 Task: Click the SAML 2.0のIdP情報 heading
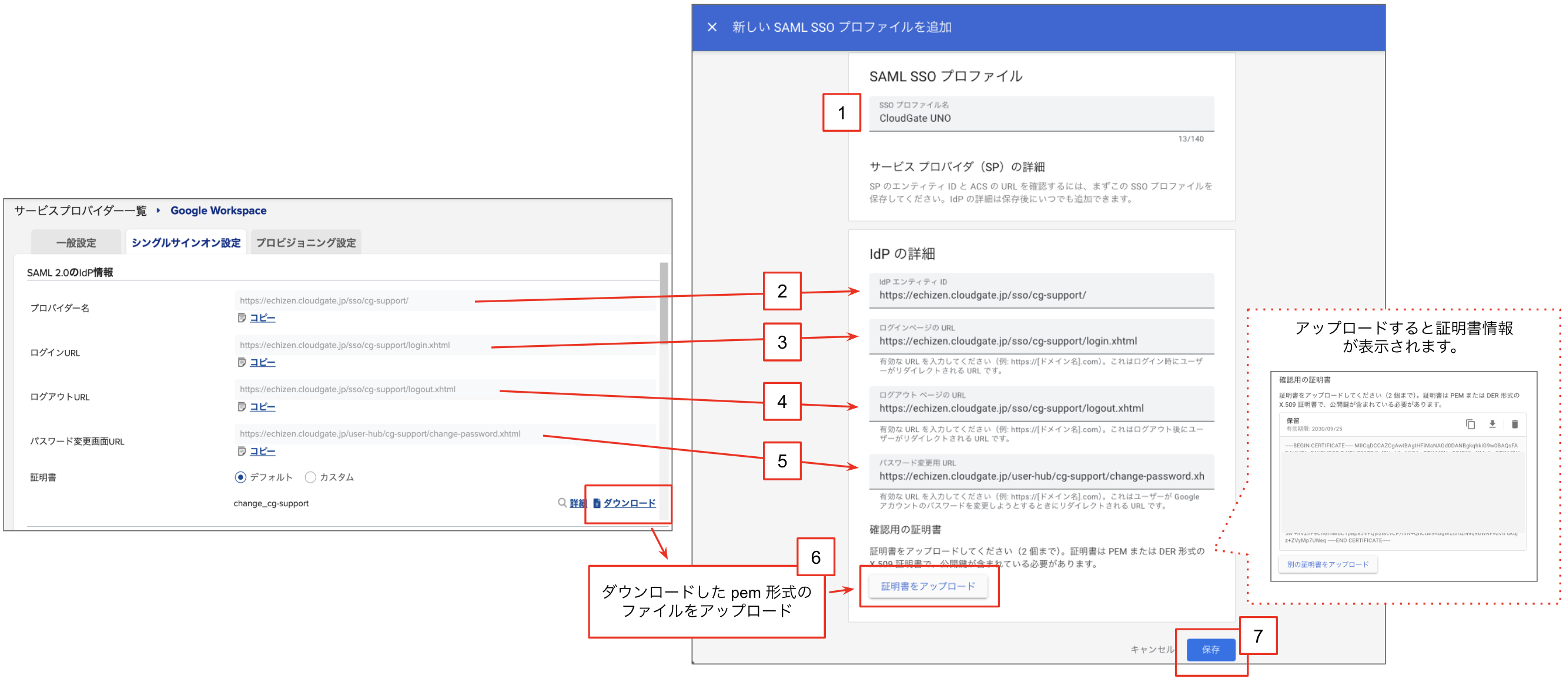70,272
